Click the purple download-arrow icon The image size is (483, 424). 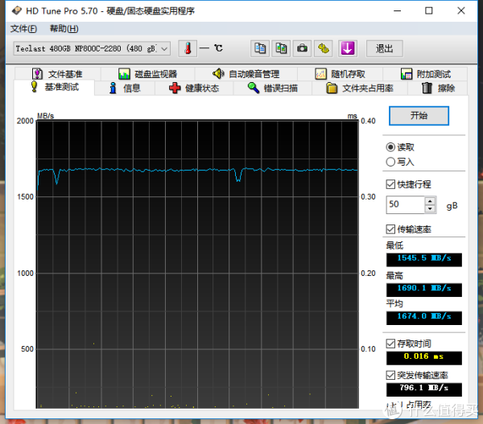[348, 48]
